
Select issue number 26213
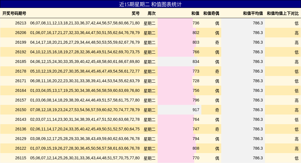click(21, 23)
